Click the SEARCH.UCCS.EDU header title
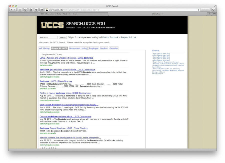 [85, 24]
